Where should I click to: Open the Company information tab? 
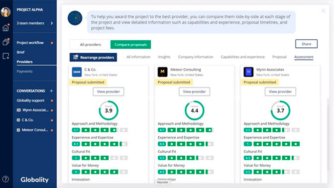196,57
